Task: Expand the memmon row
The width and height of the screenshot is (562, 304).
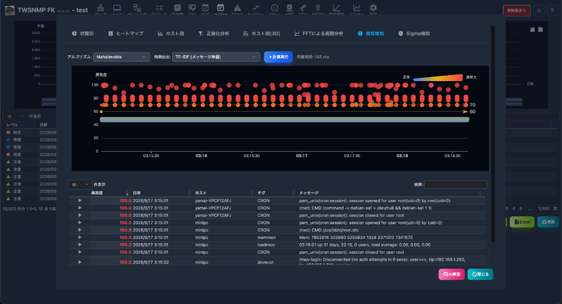Action: click(x=80, y=238)
